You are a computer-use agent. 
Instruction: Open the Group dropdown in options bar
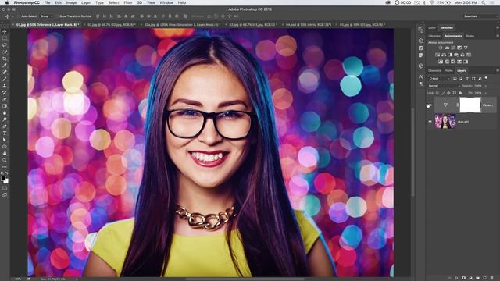[x=47, y=16]
